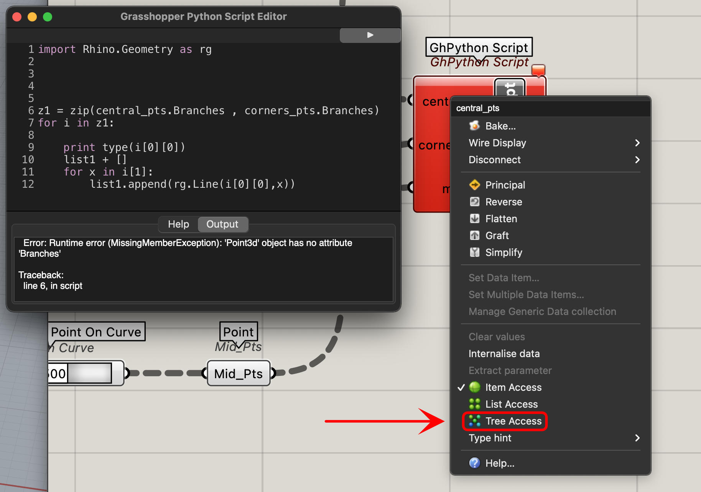Toggle Flatten data option
The width and height of the screenshot is (701, 492).
[550, 218]
